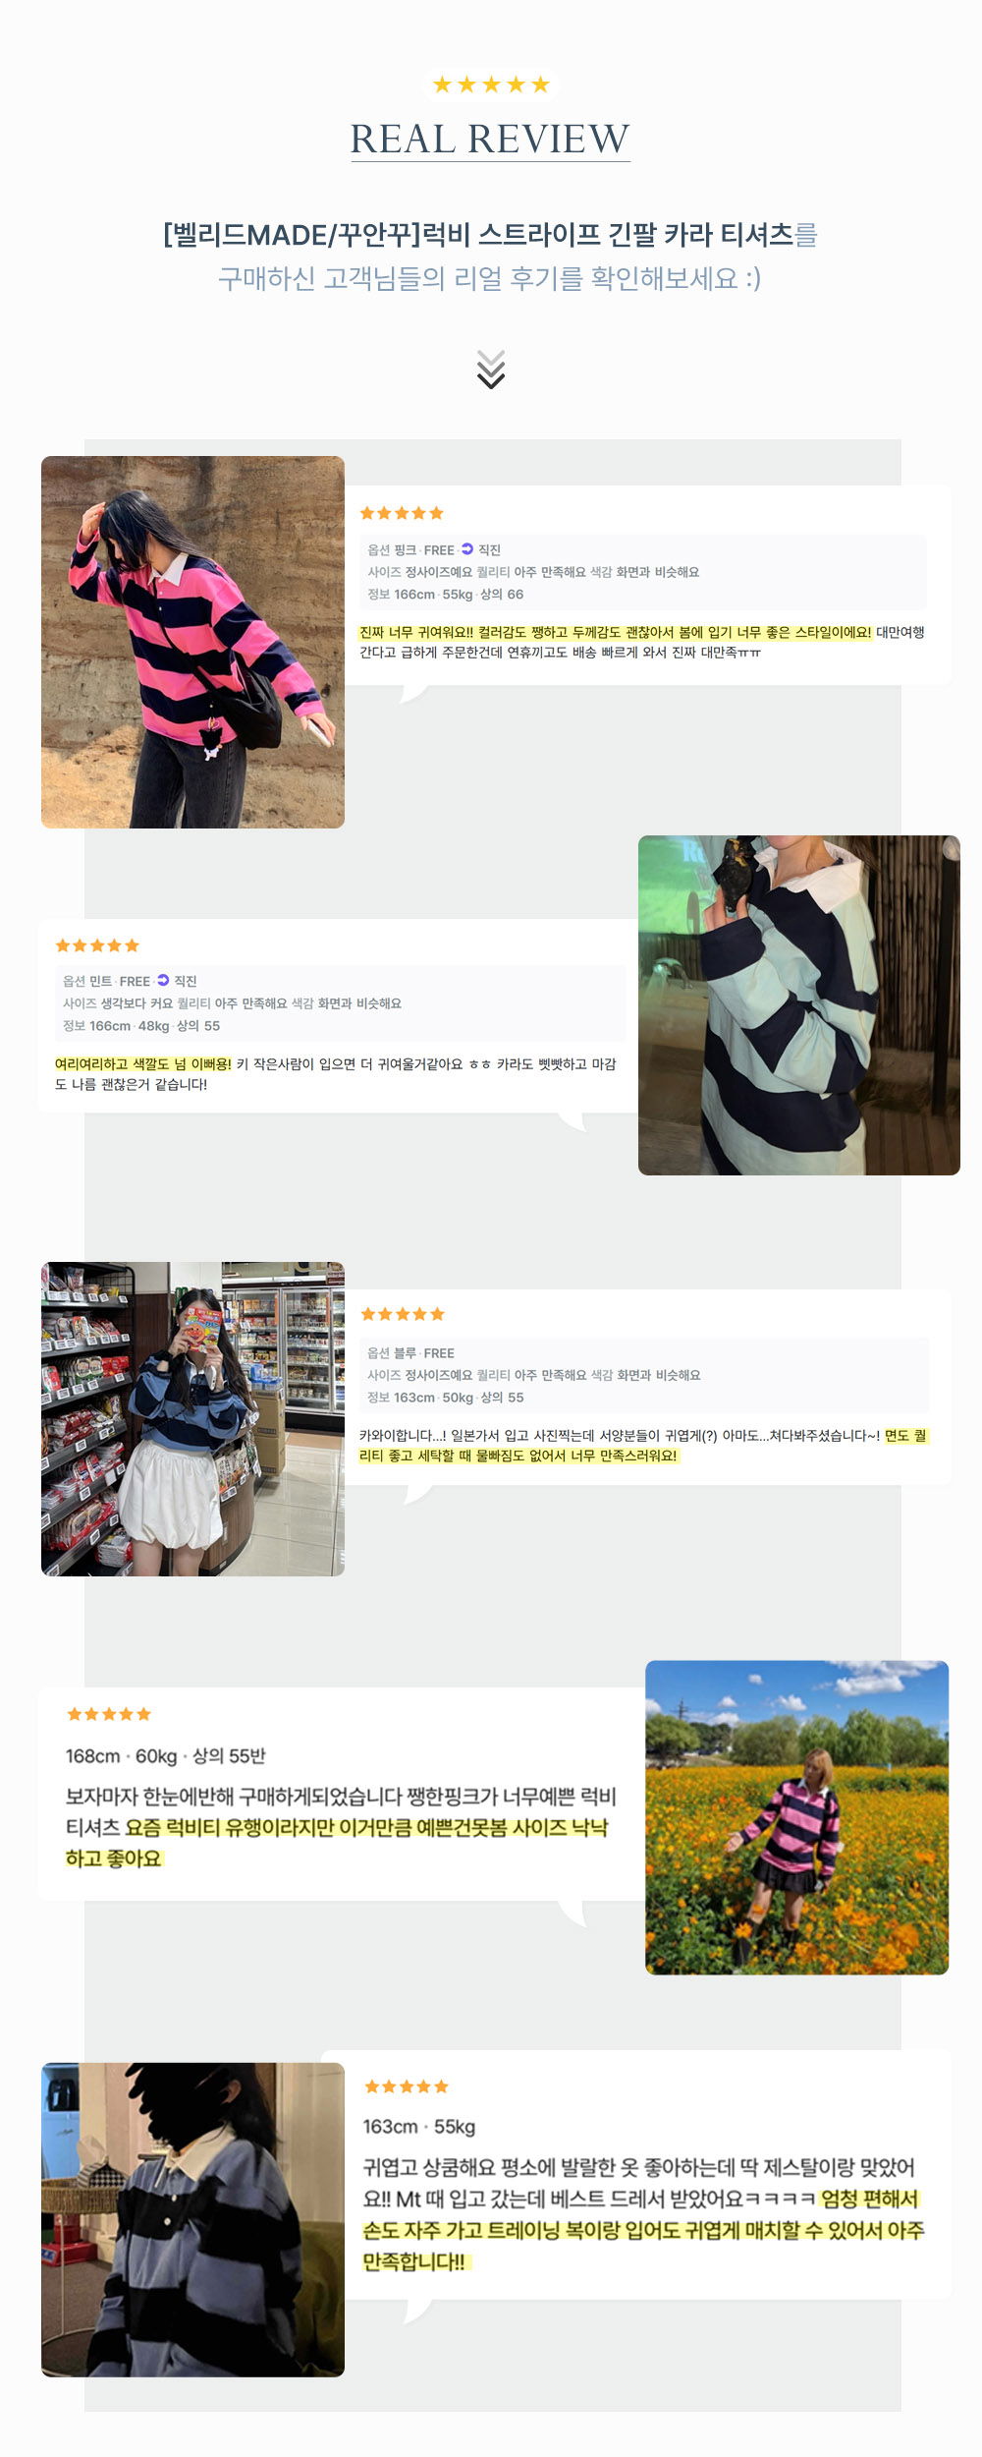This screenshot has width=982, height=2457.
Task: Click the highlighted text in the pink review
Action: tap(616, 632)
